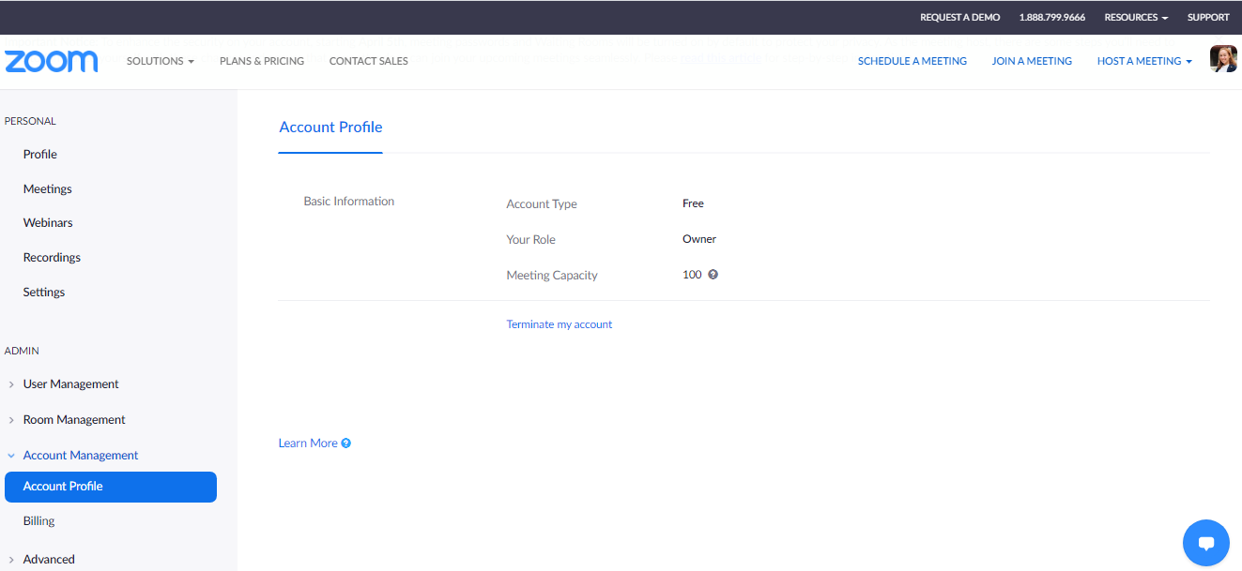
Task: Click the Your Role label
Action: [531, 240]
